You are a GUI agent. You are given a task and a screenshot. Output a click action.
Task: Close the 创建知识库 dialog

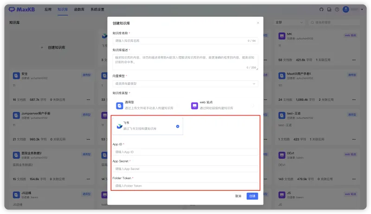point(258,23)
